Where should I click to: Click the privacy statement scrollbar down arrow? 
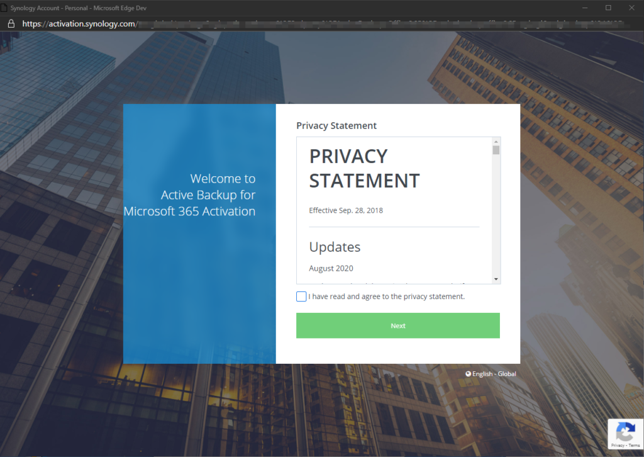pyautogui.click(x=496, y=279)
